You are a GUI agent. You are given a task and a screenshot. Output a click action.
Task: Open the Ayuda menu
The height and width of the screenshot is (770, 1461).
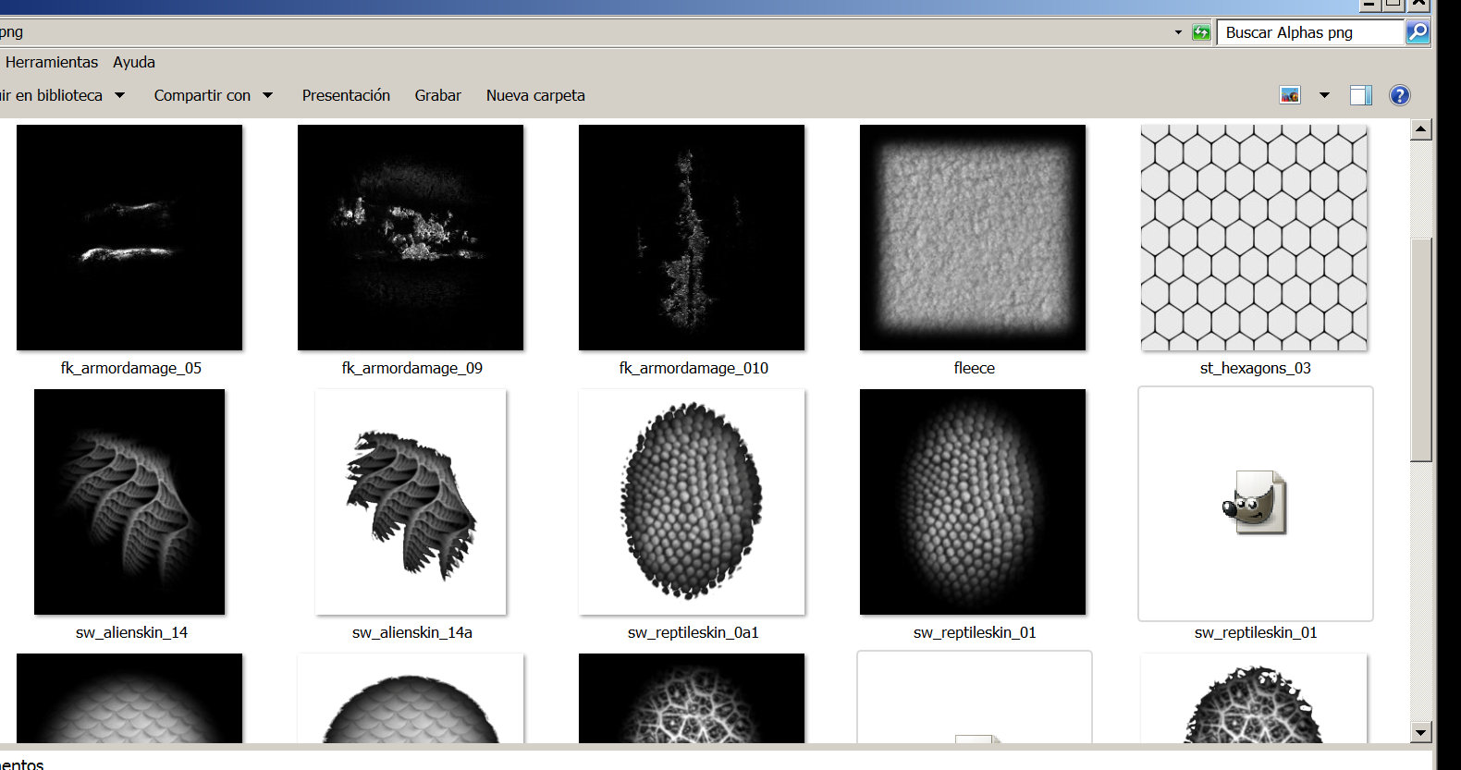click(134, 62)
